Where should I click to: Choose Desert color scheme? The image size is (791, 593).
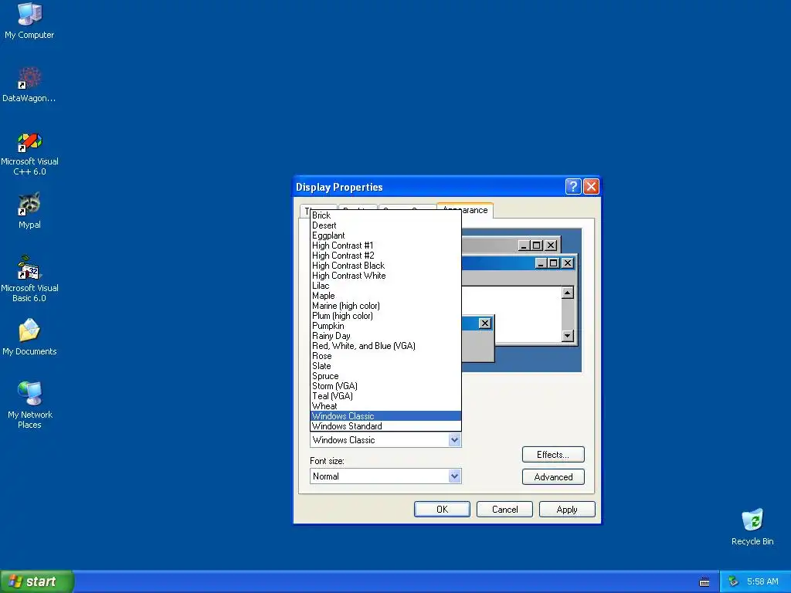(385, 225)
